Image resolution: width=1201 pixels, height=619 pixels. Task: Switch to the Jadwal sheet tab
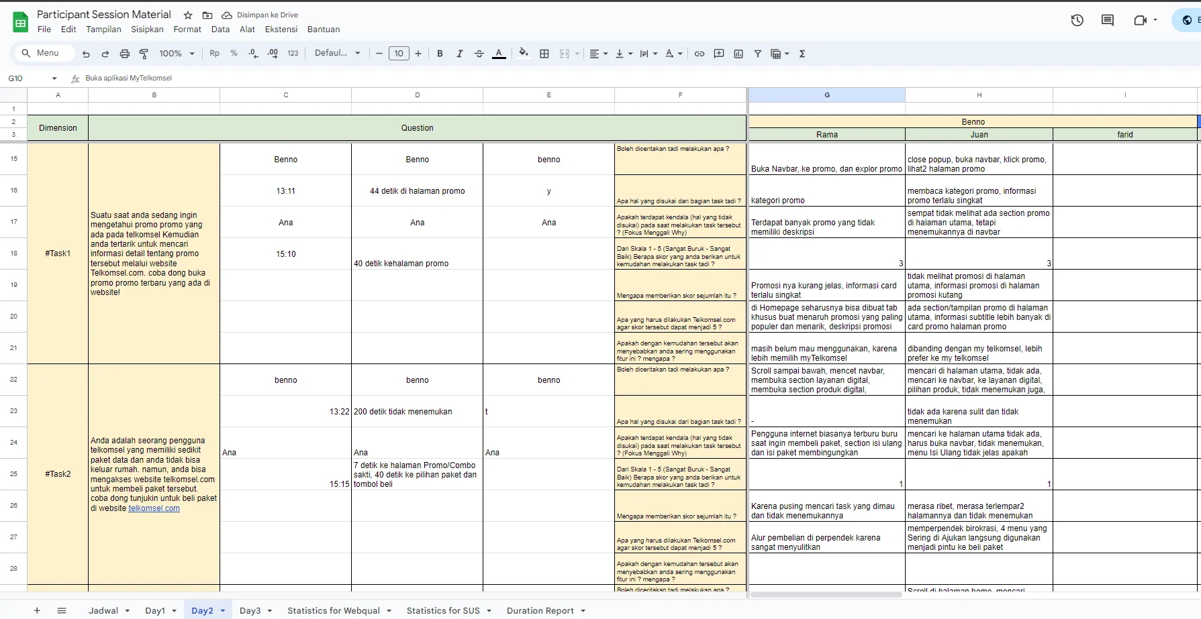click(103, 610)
